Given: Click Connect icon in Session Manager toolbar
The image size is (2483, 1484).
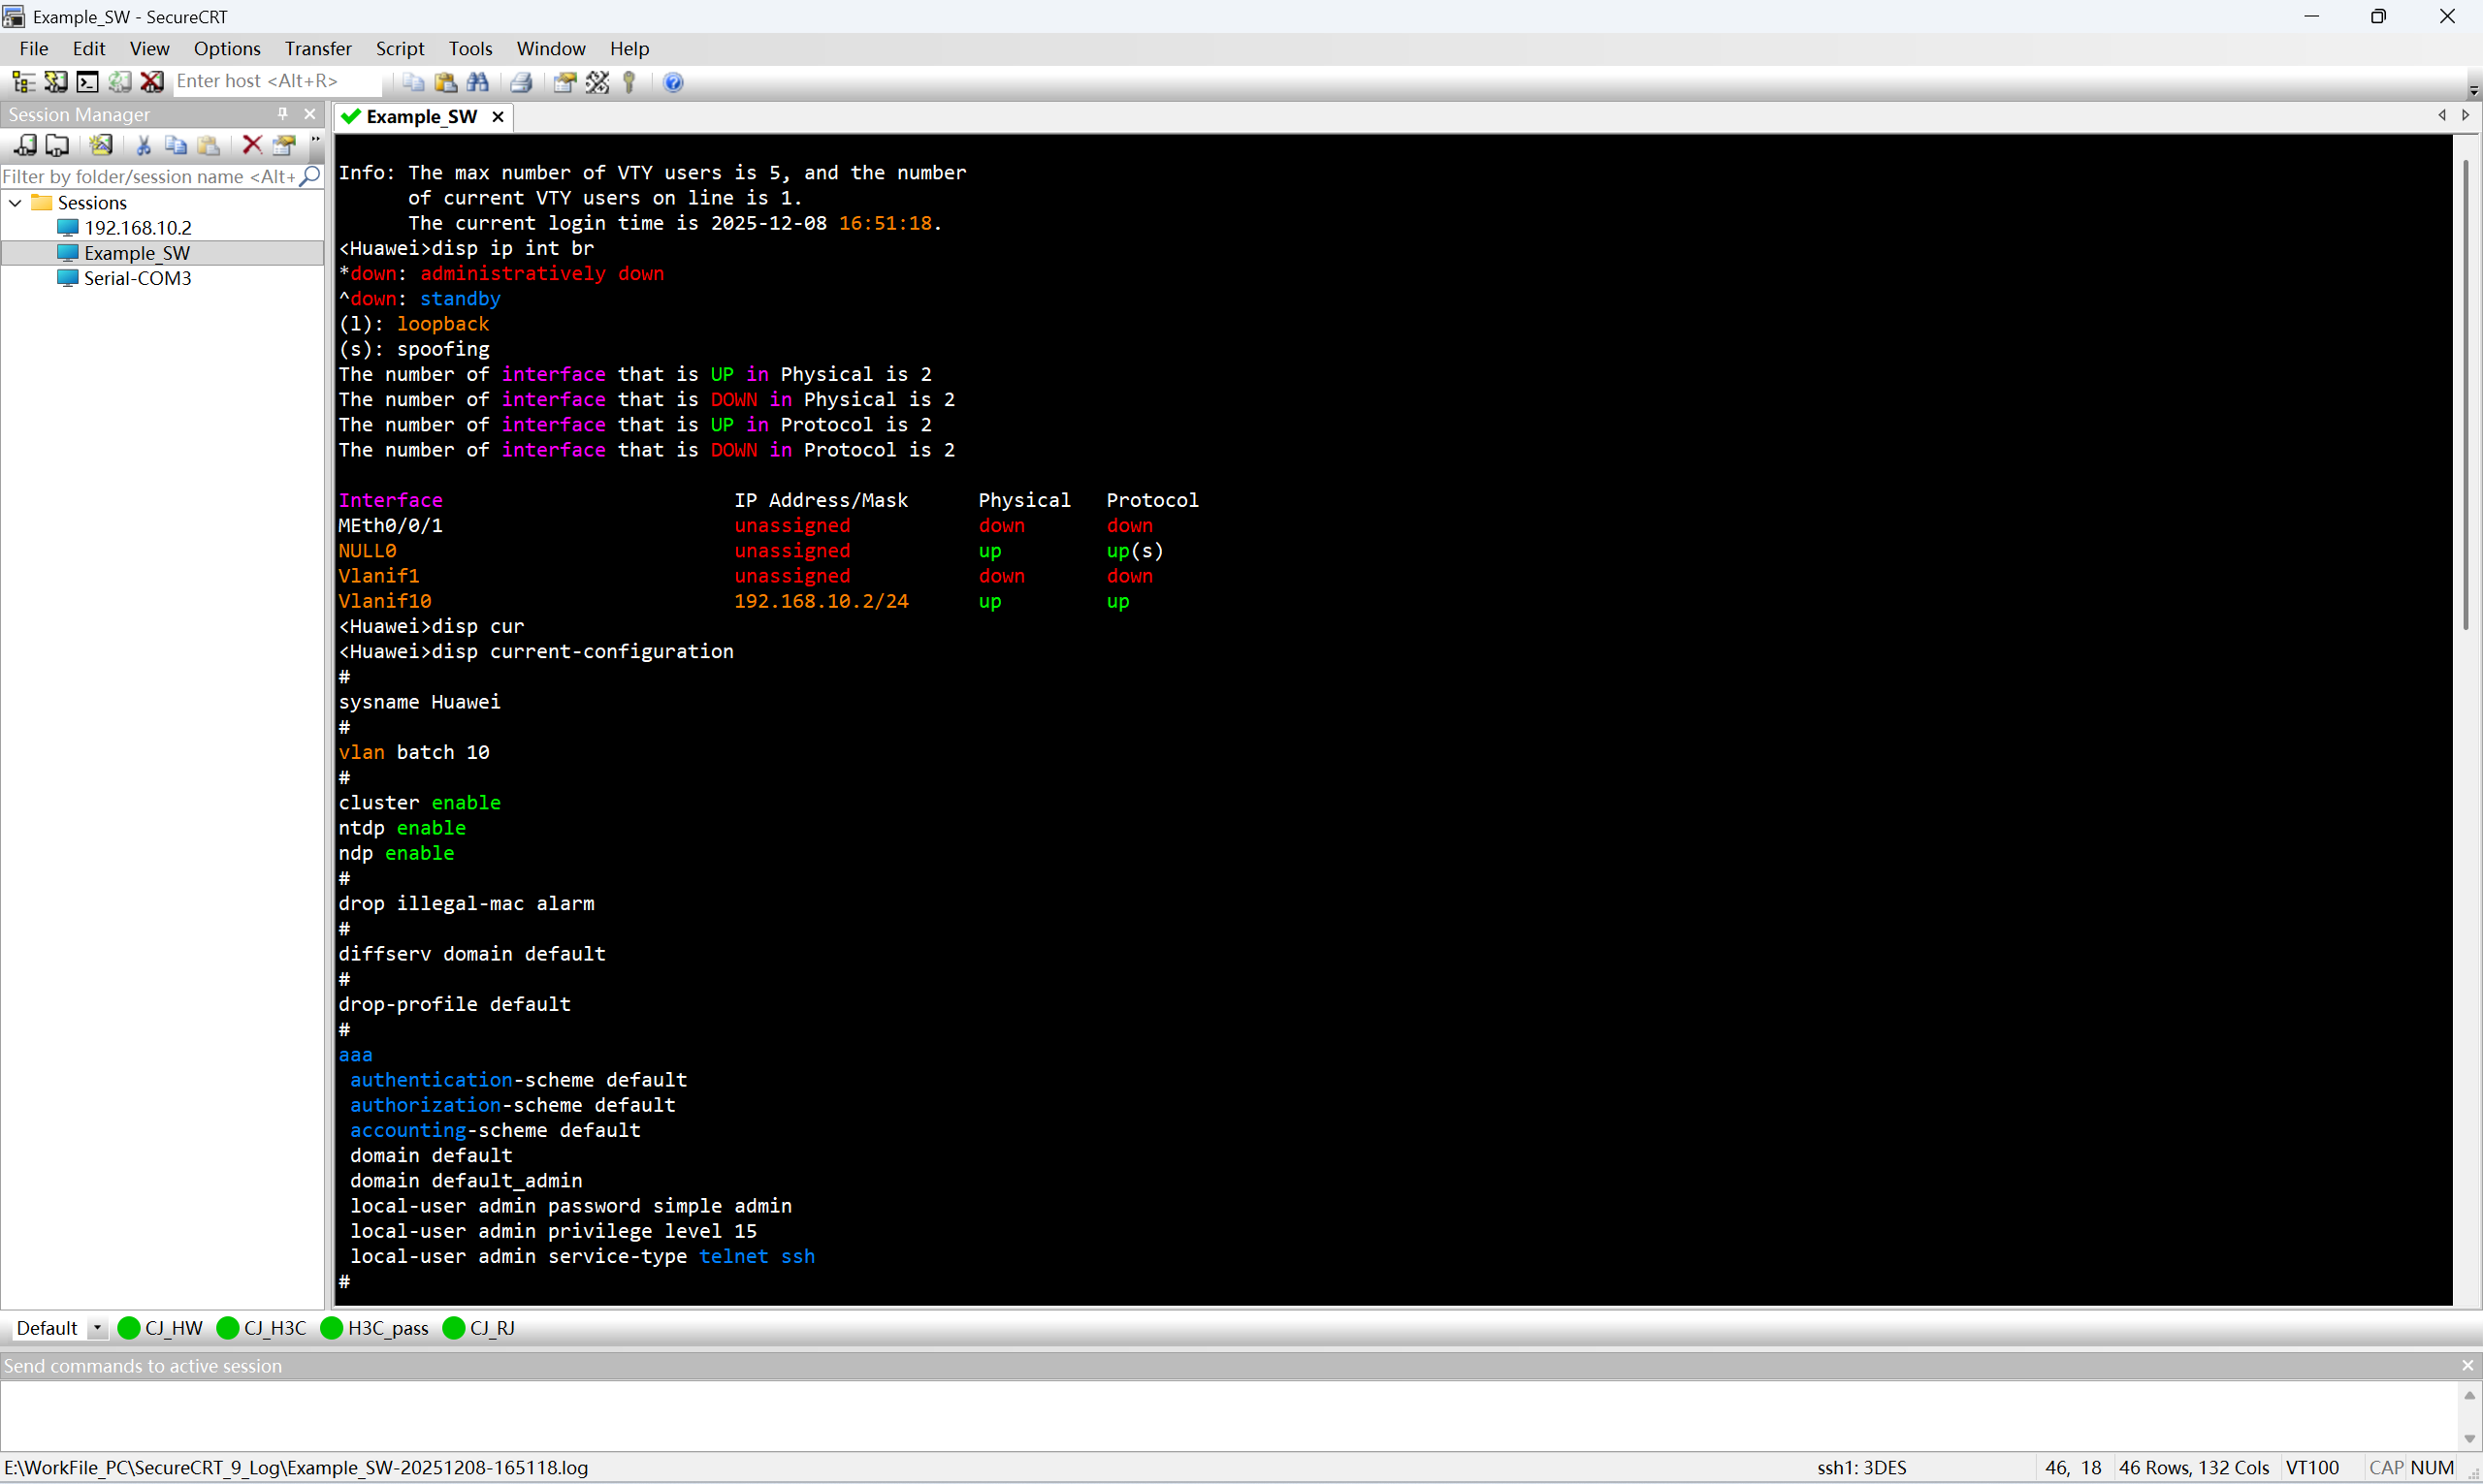Looking at the screenshot, I should point(25,145).
